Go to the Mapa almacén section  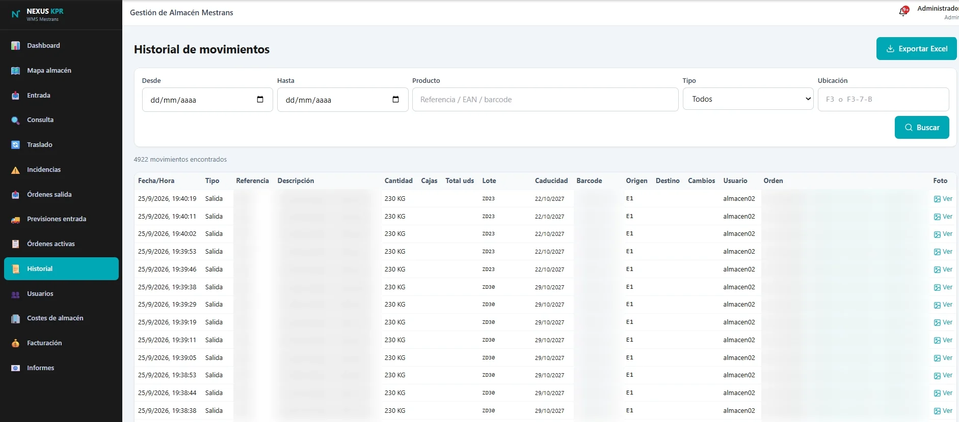point(61,71)
